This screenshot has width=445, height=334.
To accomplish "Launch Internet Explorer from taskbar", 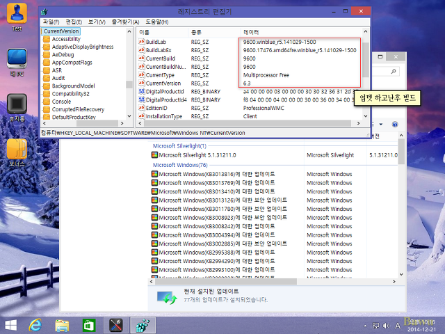I will (35, 325).
